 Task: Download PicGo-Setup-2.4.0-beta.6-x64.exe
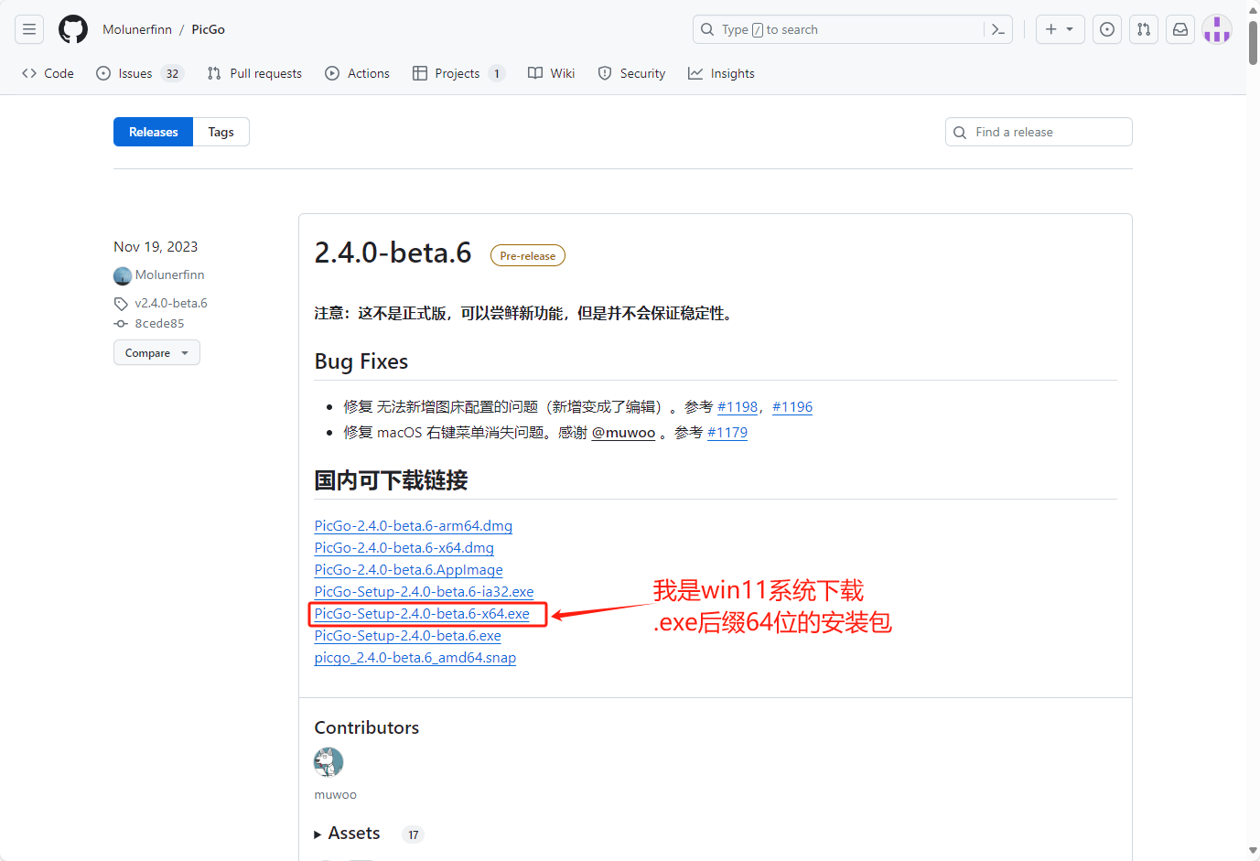(422, 613)
